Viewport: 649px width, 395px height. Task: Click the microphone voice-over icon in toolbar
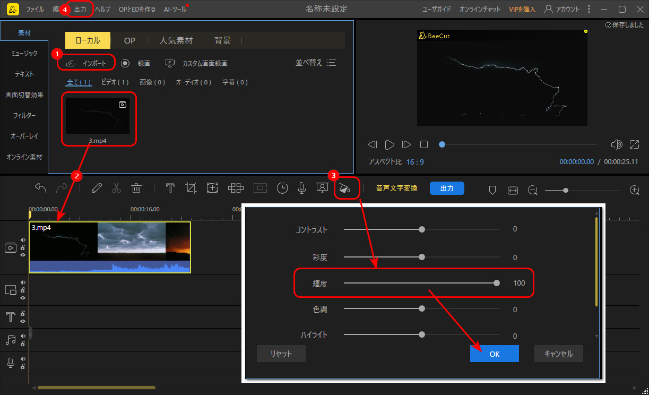coord(301,188)
